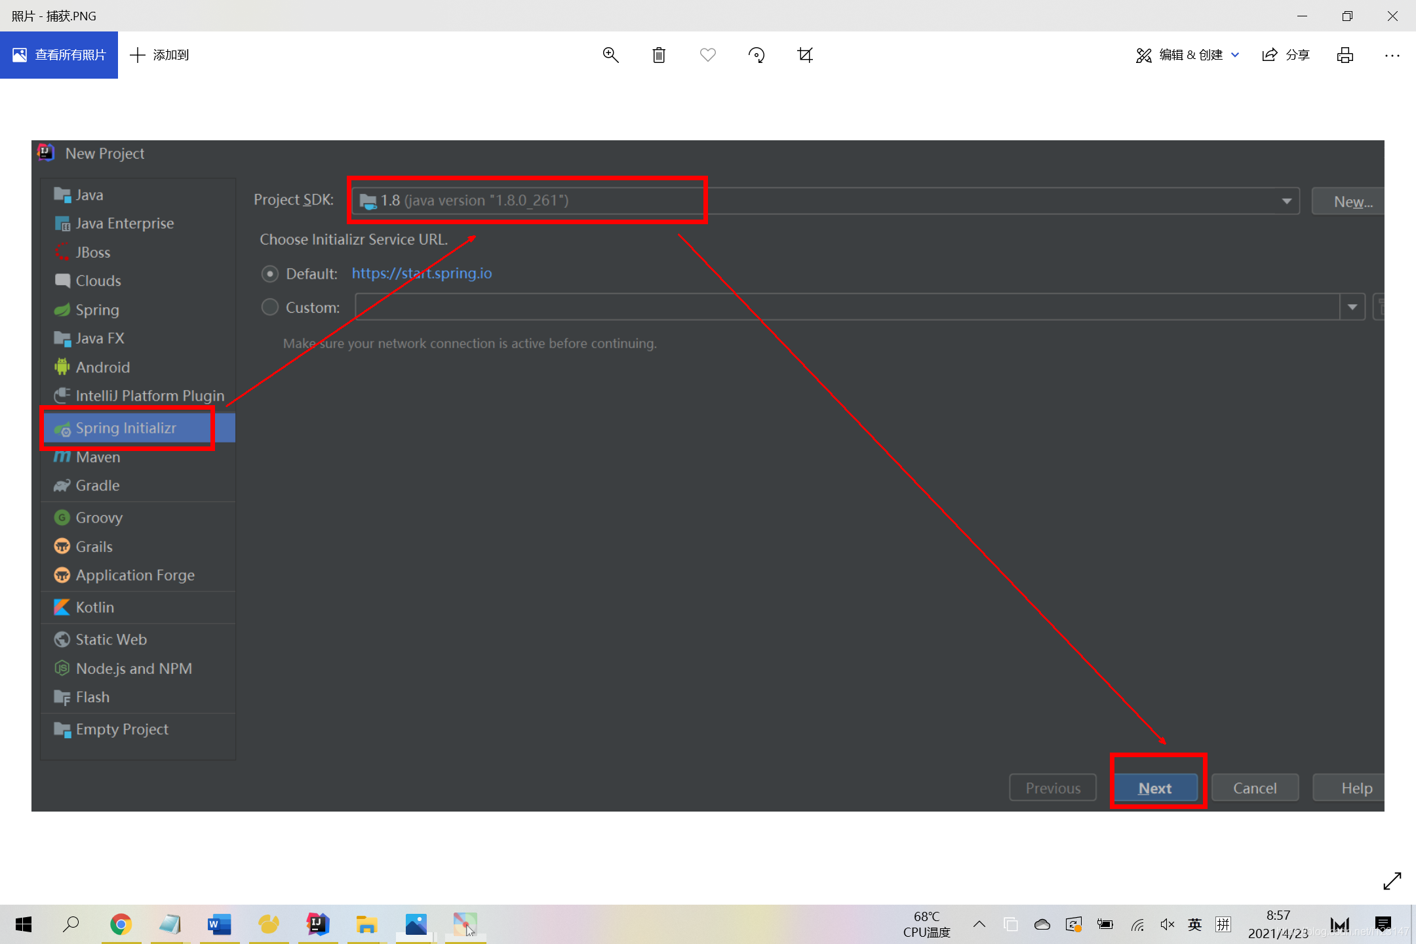
Task: Select Maven project type
Action: 98,456
